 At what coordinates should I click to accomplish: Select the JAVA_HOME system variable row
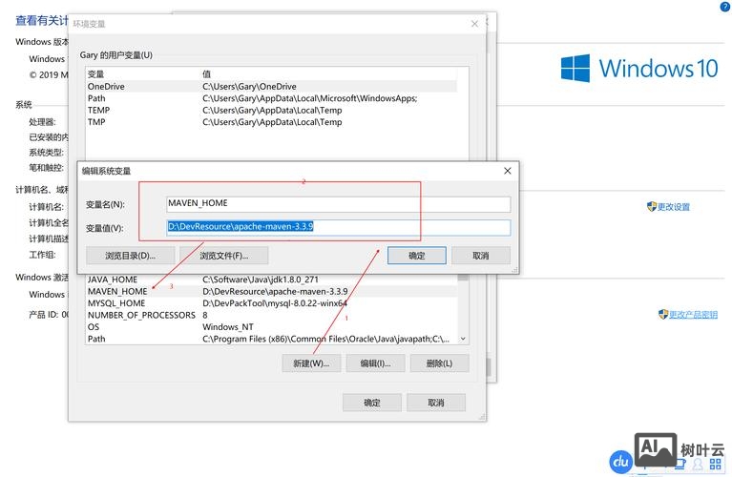[x=114, y=280]
